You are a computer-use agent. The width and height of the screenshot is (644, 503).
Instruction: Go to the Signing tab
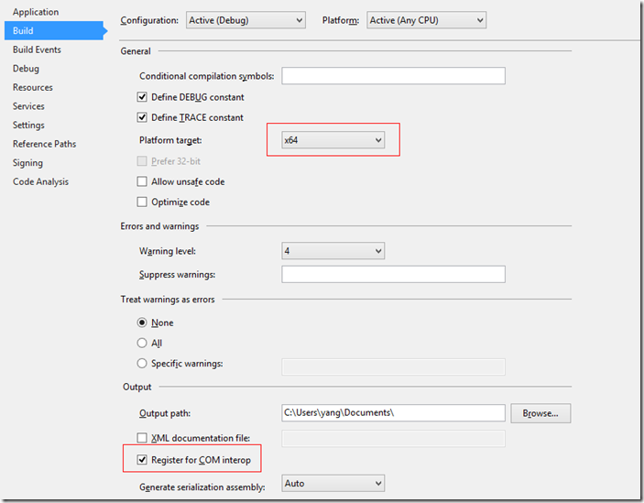click(x=27, y=163)
